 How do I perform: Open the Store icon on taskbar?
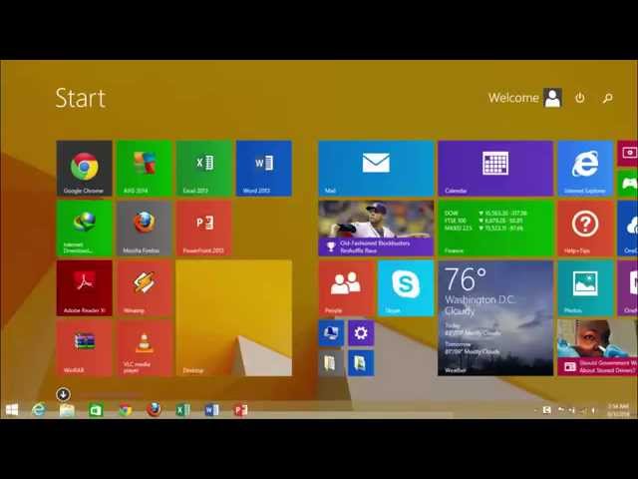coord(96,410)
